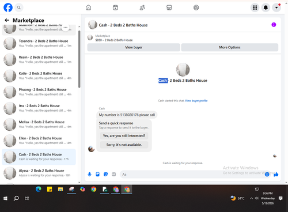
Task: Go to Home feed icon
Action: 88,7
